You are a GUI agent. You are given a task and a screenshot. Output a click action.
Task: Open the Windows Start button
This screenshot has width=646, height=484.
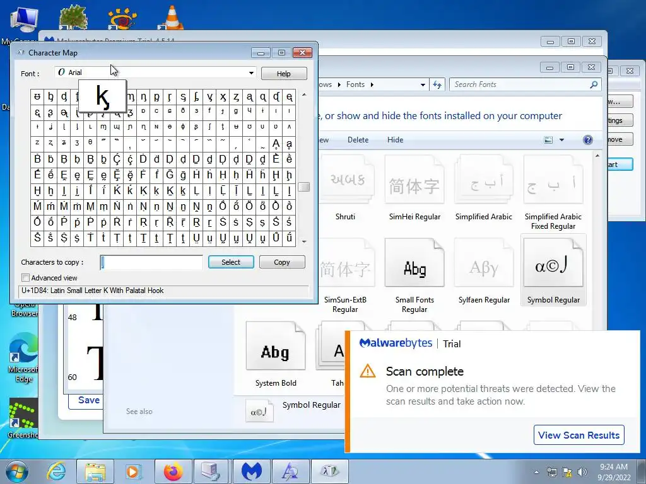(17, 471)
